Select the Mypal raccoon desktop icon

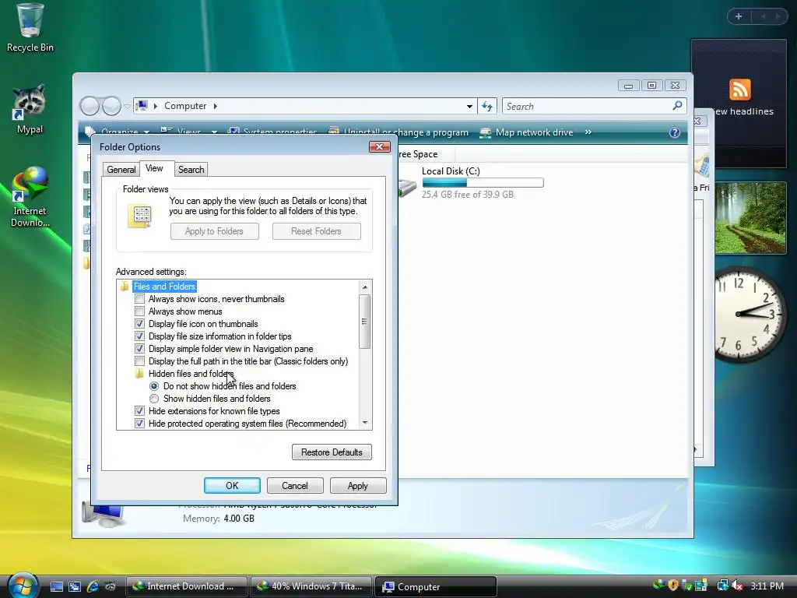click(30, 109)
